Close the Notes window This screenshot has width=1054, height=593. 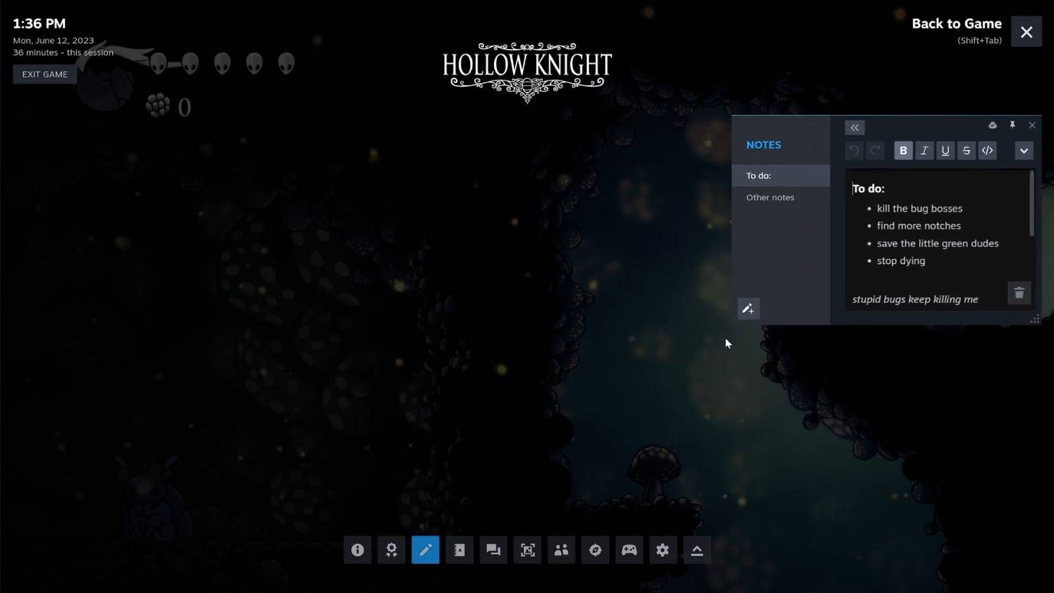[x=1032, y=125]
